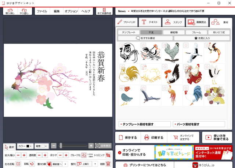Click the horizontal flip (左右反転) icon

[x=17, y=164]
